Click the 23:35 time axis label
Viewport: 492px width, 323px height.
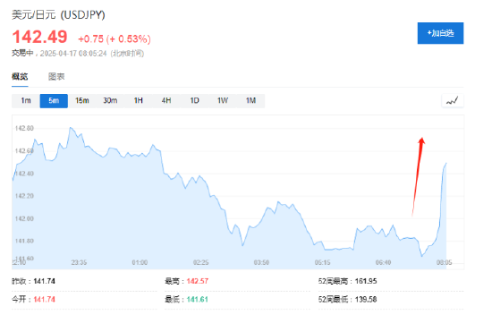tap(79, 262)
